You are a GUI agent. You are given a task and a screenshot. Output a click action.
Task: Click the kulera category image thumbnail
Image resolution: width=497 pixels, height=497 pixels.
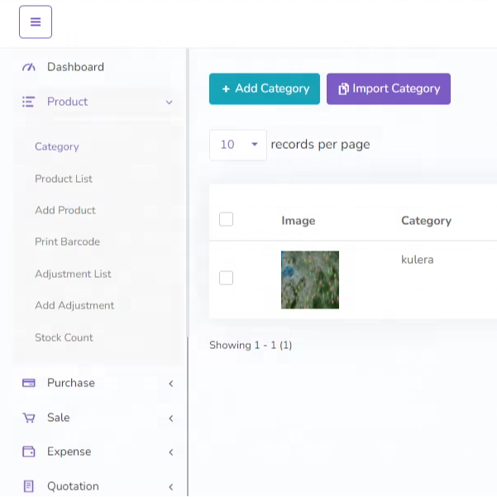point(310,280)
